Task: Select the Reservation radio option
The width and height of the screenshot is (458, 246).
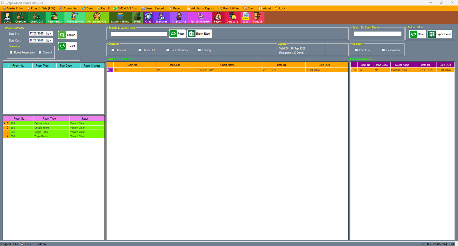Action: [x=391, y=50]
